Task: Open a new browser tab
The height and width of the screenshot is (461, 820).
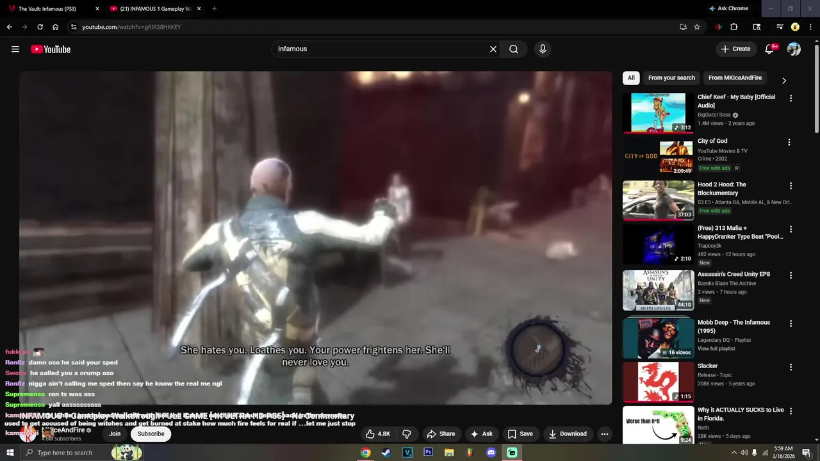Action: pos(214,9)
